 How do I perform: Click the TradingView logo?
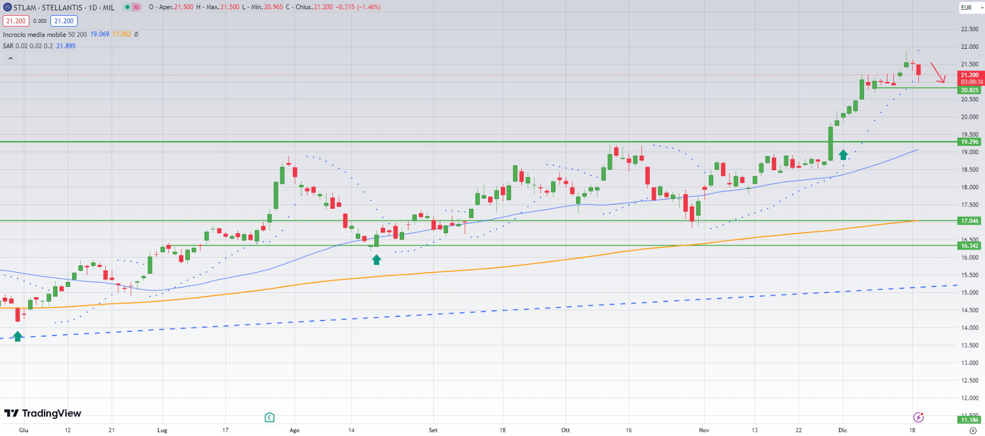(x=43, y=413)
